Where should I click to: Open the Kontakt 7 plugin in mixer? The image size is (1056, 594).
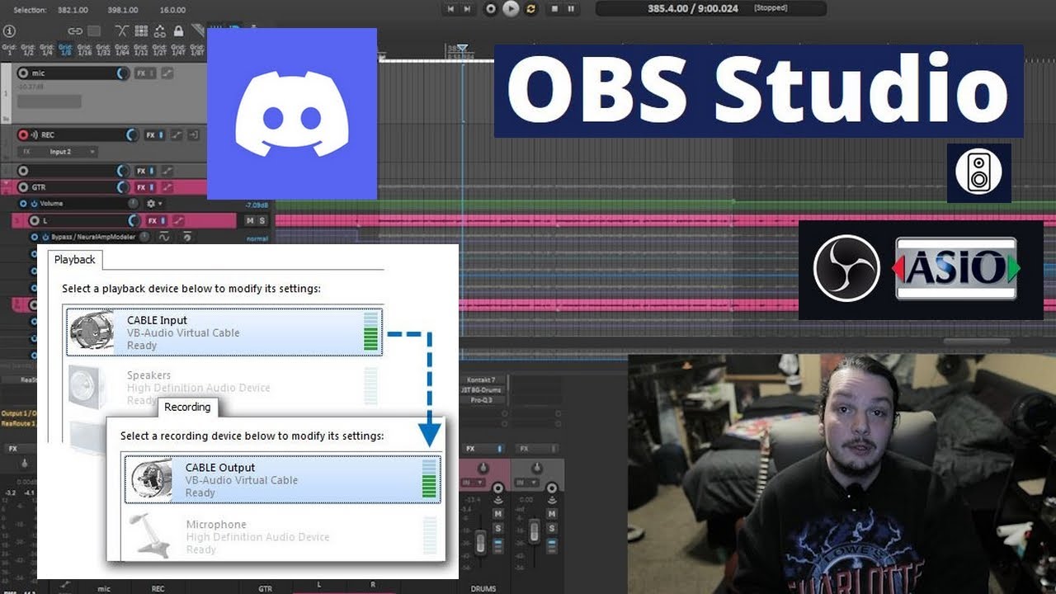pyautogui.click(x=483, y=379)
